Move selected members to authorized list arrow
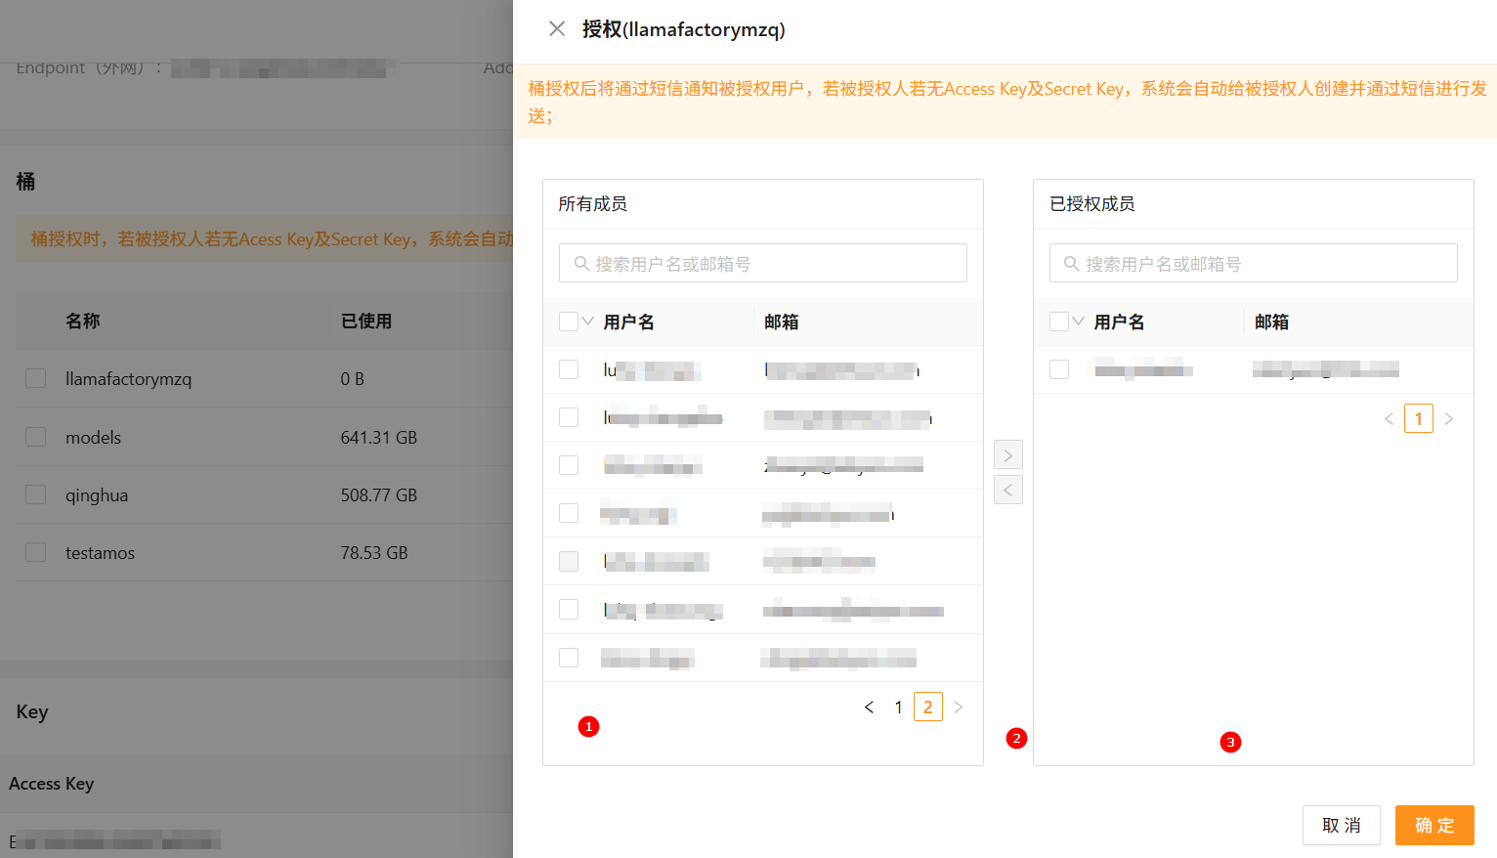This screenshot has height=858, width=1497. (x=1008, y=455)
